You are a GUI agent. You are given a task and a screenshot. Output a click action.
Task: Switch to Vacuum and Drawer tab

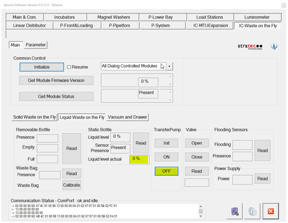point(127,117)
